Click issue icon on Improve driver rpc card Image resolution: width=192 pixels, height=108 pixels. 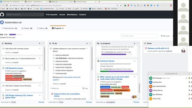click(52, 94)
